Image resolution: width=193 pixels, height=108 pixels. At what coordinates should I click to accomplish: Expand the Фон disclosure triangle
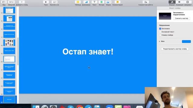point(160,41)
